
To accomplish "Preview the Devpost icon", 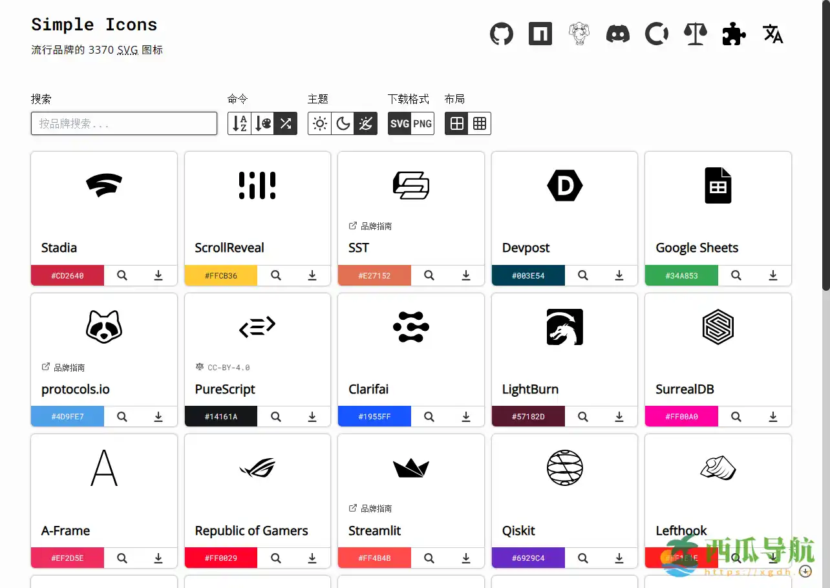I will (582, 275).
